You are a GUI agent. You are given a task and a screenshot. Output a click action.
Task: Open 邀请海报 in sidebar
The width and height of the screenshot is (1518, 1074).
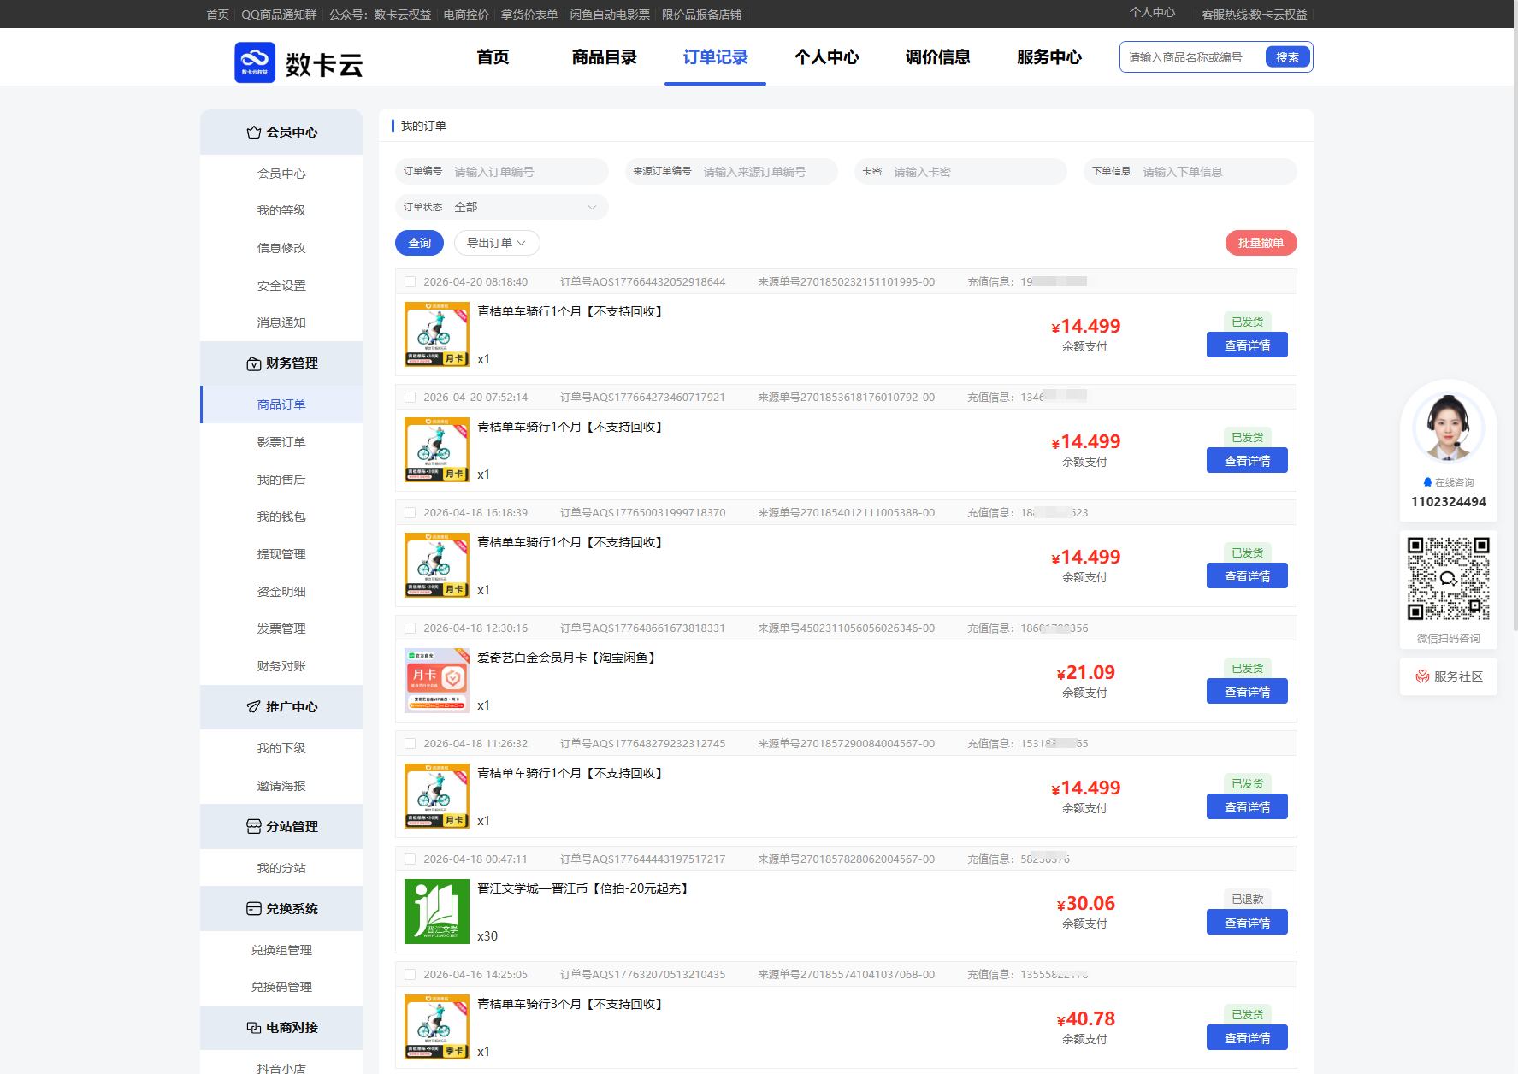tap(281, 786)
